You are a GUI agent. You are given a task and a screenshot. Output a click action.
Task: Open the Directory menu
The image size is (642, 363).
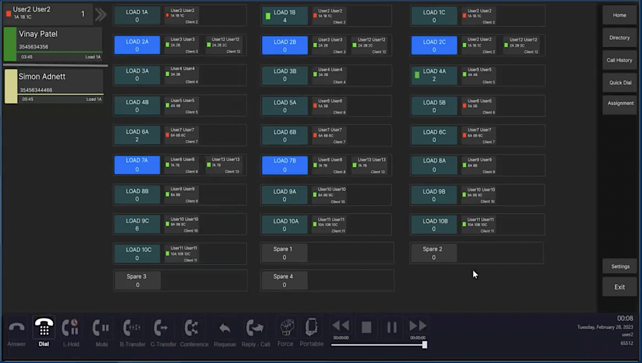pos(619,38)
